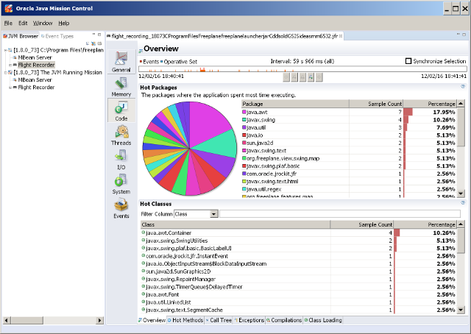Click the Oracle Java Mission Control title icon
This screenshot has width=471, height=334.
[x=9, y=8]
